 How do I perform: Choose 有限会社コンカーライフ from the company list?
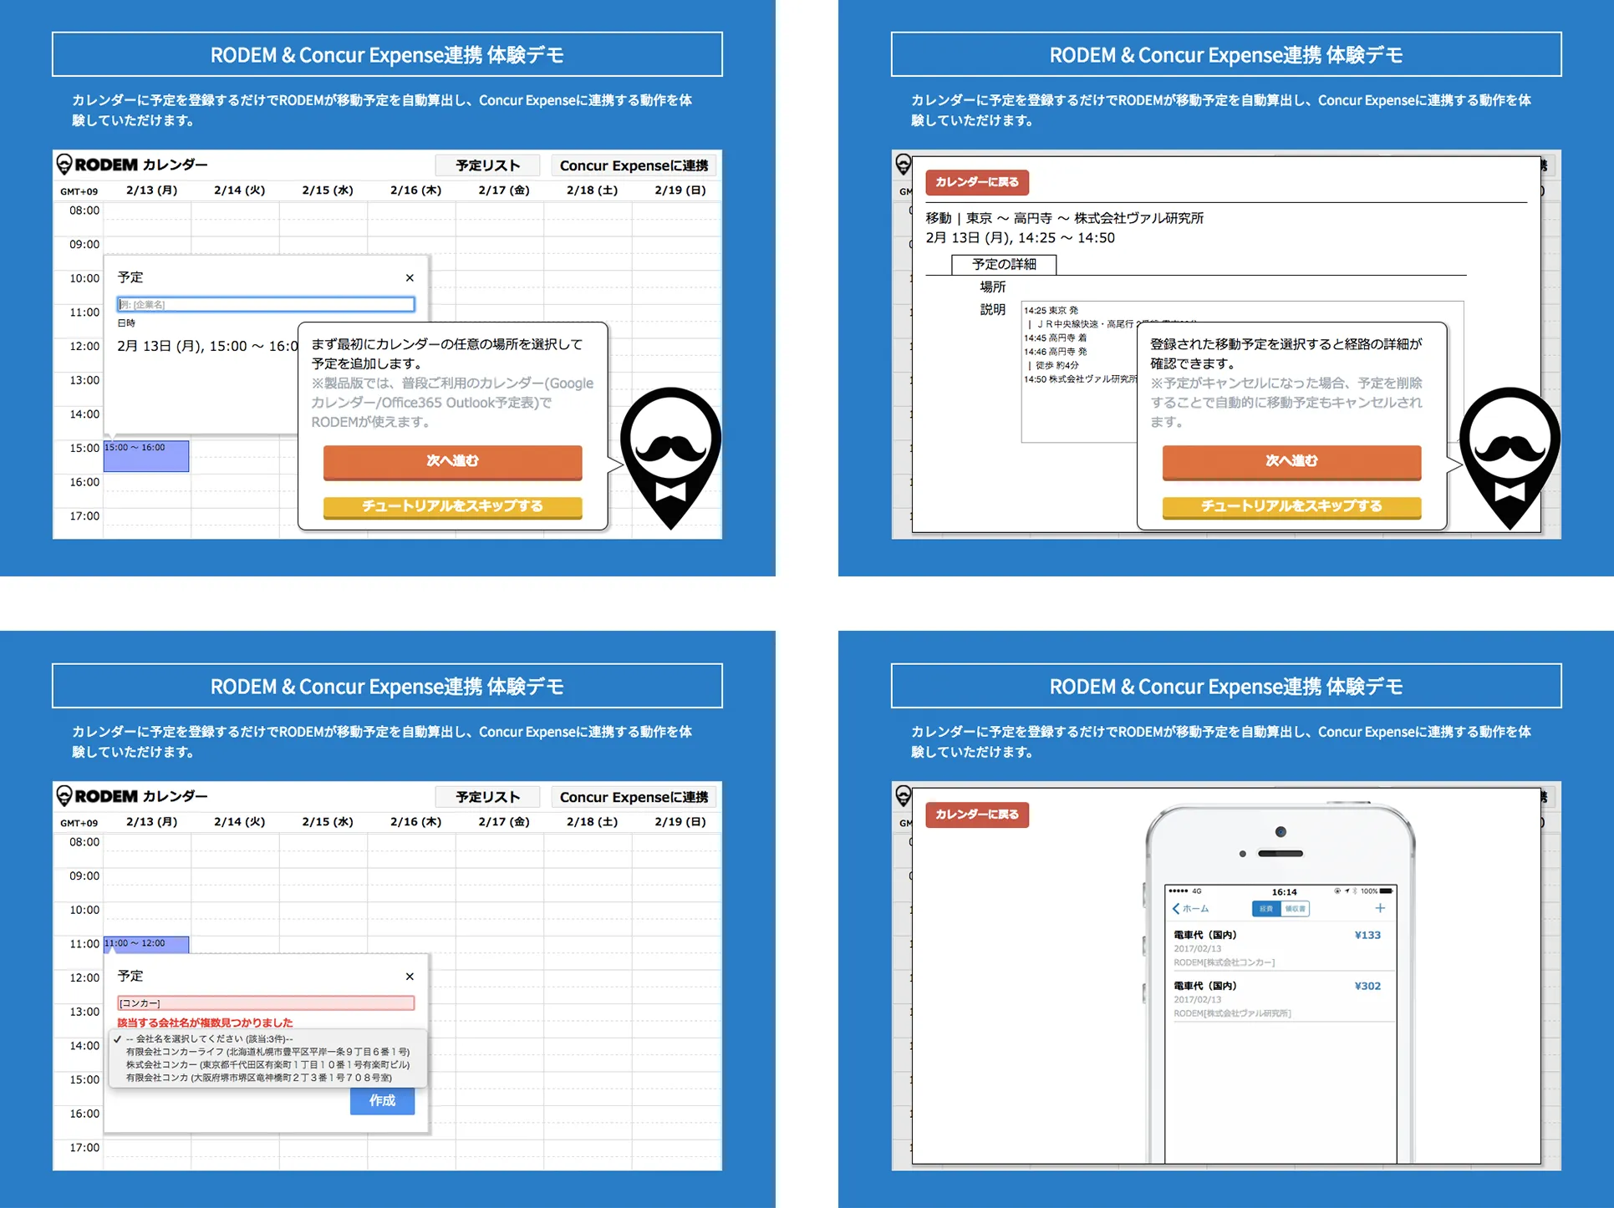267,1052
